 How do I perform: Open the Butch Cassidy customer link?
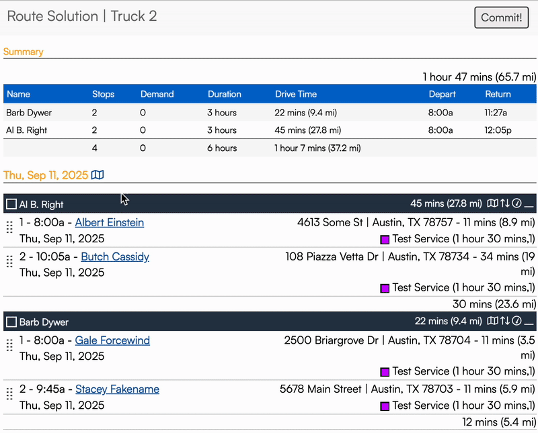click(115, 257)
